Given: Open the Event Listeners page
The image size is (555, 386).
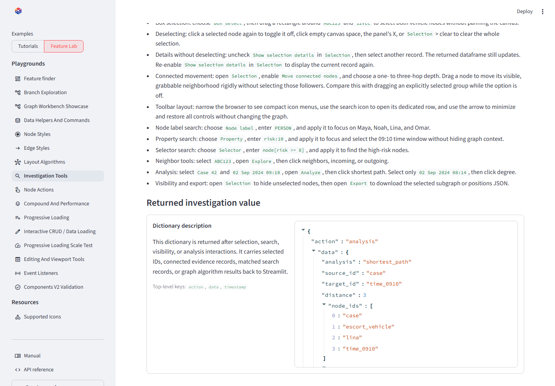Looking at the screenshot, I should pos(58,273).
